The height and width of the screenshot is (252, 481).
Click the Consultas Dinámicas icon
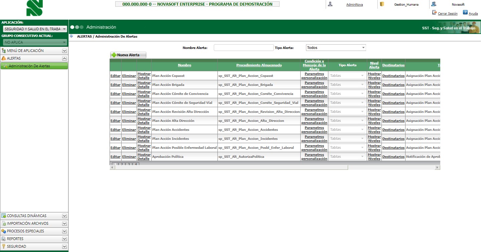tap(4, 216)
